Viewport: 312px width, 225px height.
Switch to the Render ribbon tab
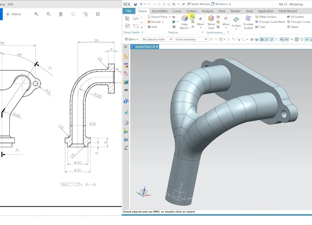pyautogui.click(x=235, y=11)
